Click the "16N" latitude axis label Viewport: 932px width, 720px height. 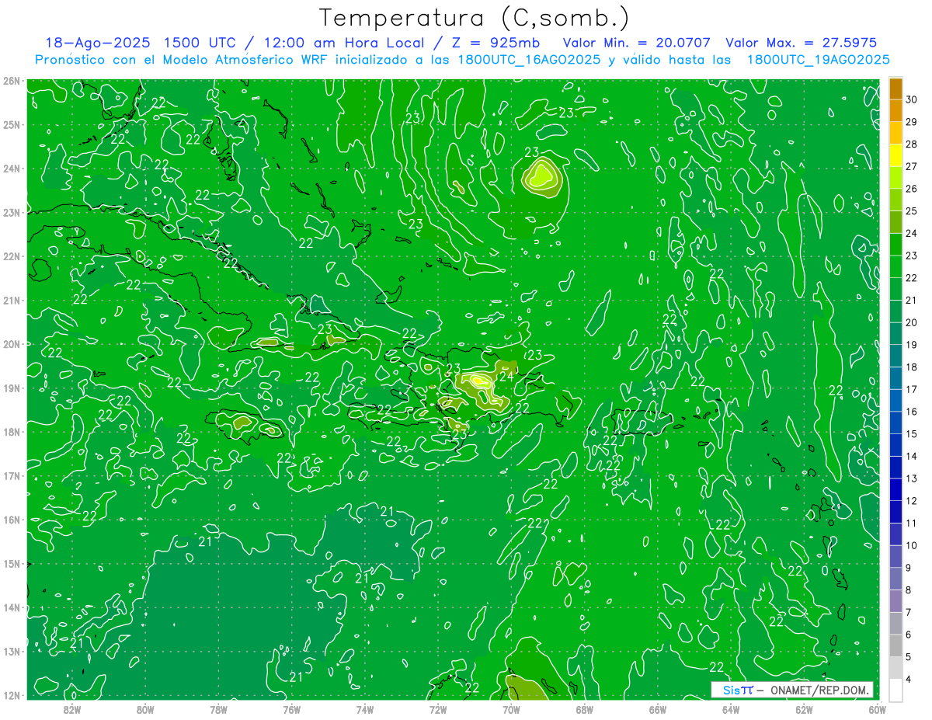click(x=12, y=520)
